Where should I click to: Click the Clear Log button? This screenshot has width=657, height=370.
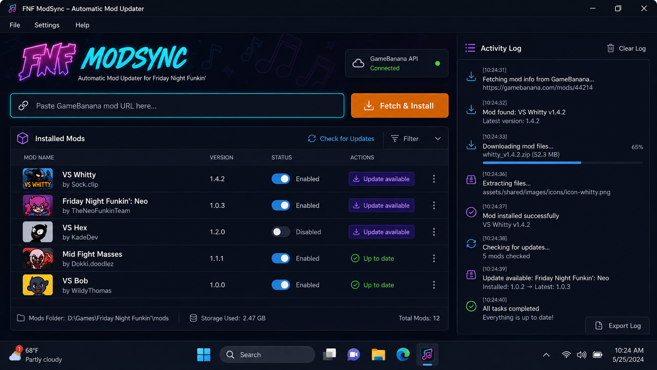(x=626, y=48)
